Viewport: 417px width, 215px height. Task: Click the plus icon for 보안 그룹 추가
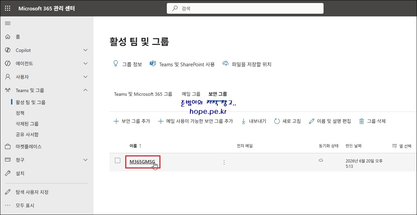116,121
